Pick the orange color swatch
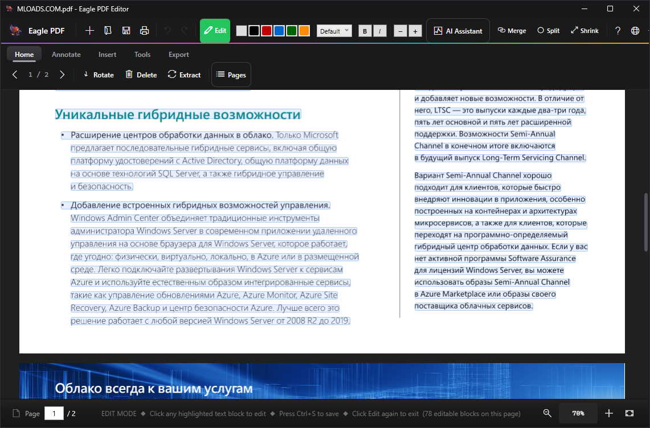The width and height of the screenshot is (650, 428). (304, 31)
